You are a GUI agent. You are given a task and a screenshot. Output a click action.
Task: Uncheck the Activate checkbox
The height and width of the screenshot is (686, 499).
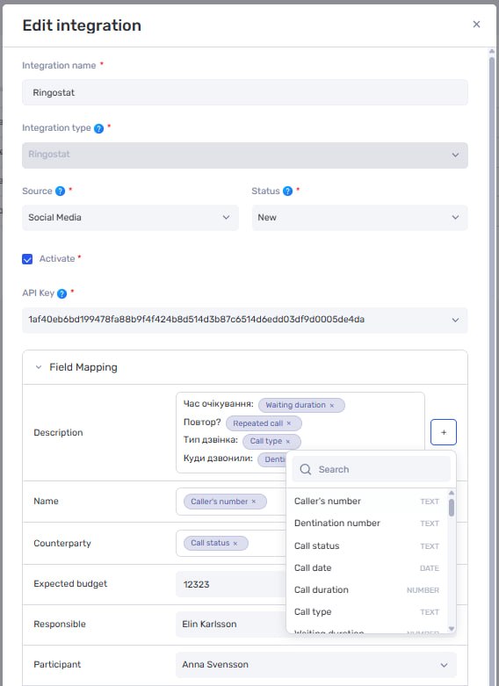[27, 259]
